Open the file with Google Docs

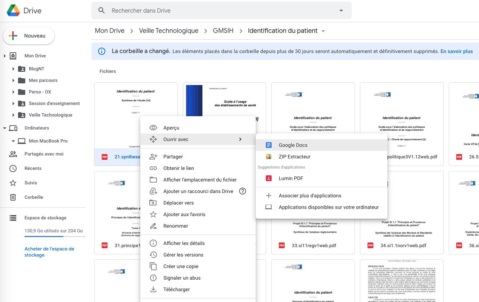pyautogui.click(x=294, y=144)
